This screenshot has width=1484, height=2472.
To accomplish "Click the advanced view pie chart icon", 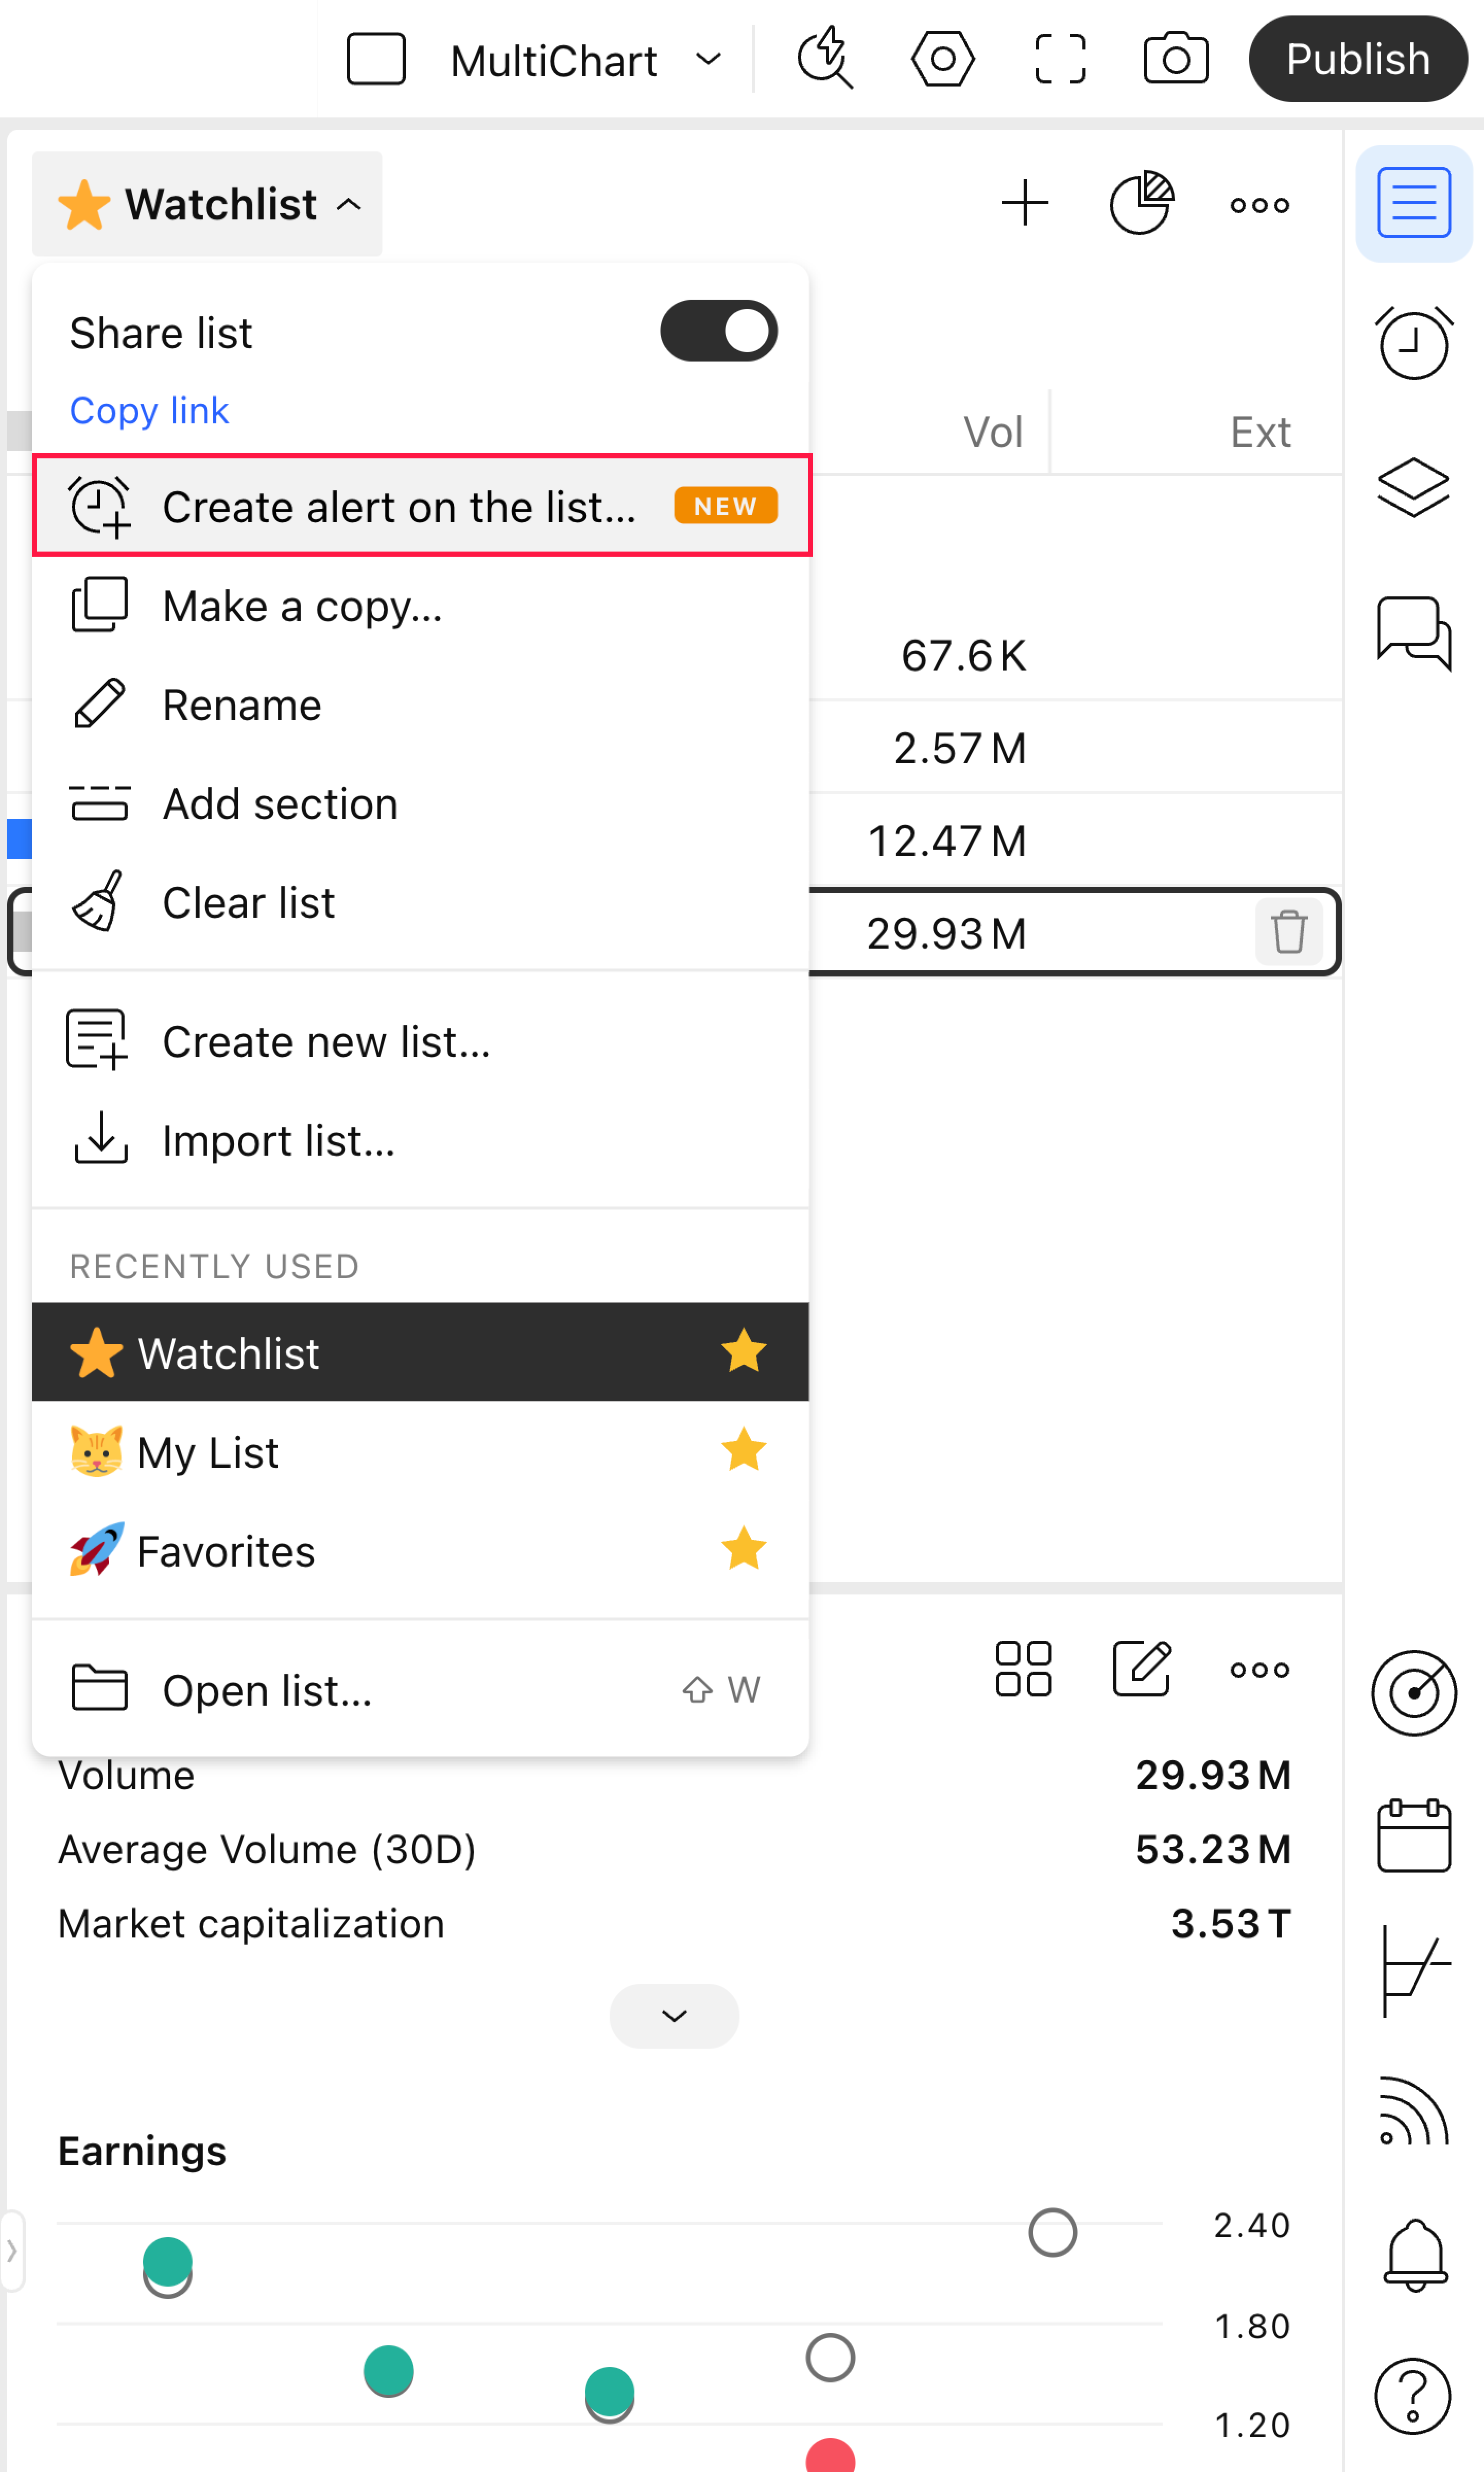I will [x=1141, y=204].
